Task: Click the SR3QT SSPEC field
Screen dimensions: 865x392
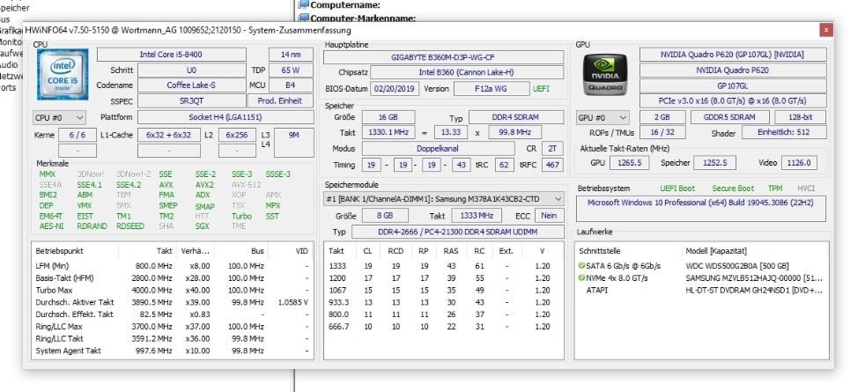Action: [x=191, y=101]
